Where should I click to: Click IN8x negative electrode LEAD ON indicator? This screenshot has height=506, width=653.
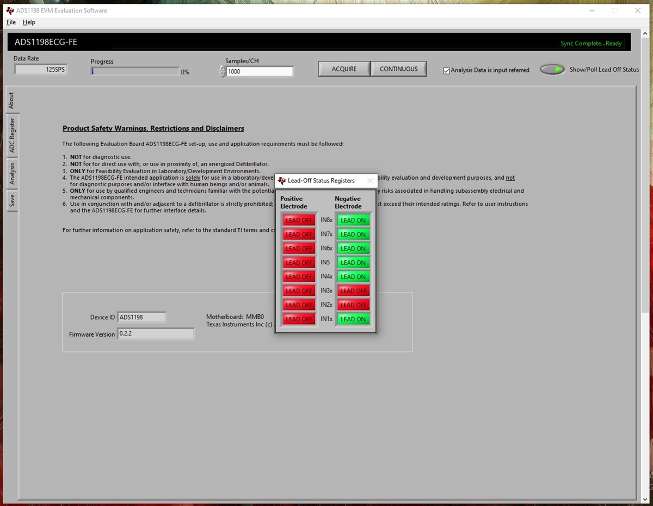click(353, 220)
